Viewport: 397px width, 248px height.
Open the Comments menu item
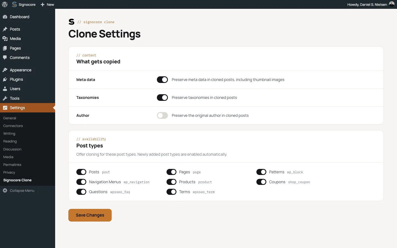(x=28, y=58)
